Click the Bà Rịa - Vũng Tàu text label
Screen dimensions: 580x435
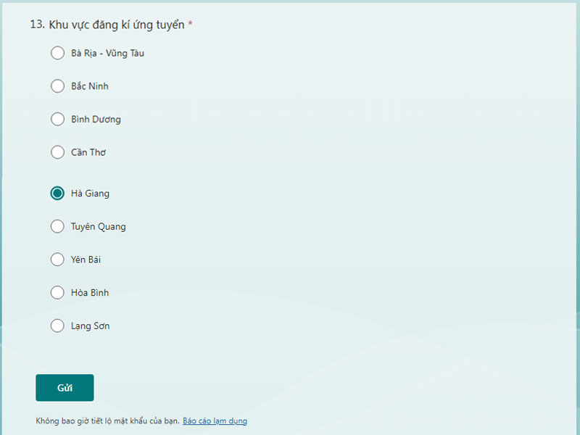(x=108, y=53)
